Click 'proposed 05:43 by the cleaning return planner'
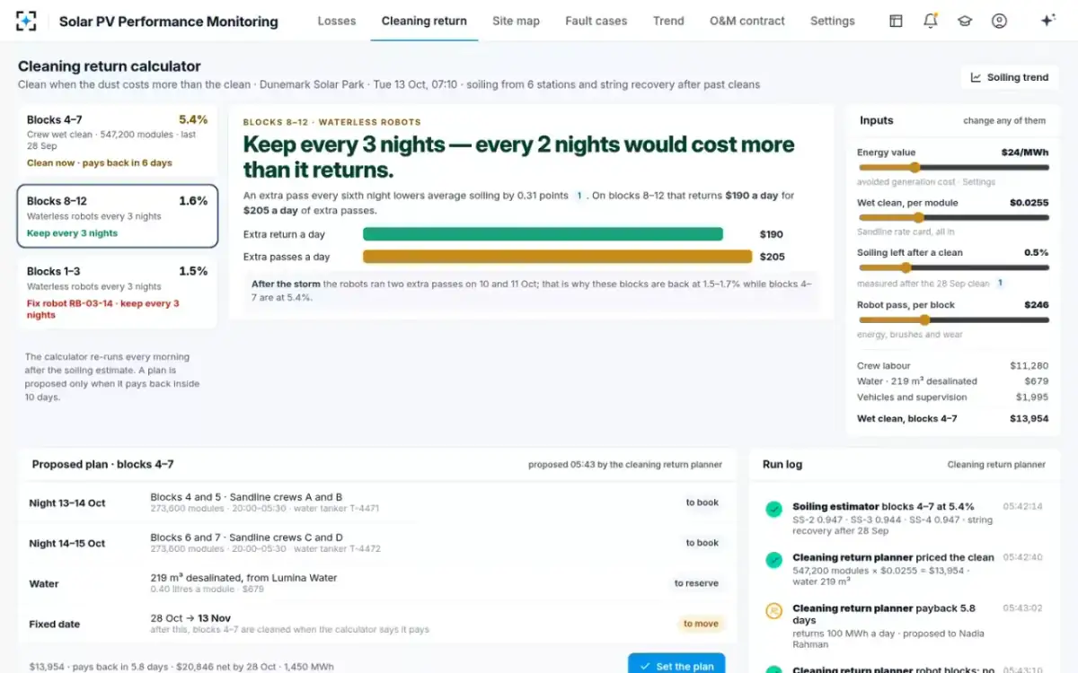Image resolution: width=1078 pixels, height=673 pixels. click(x=625, y=465)
